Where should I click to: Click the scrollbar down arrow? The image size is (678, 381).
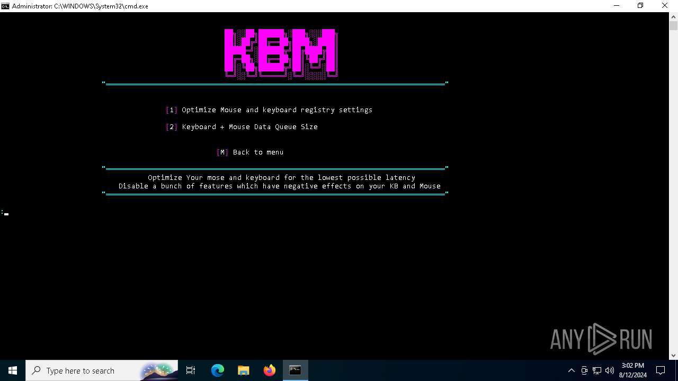673,355
